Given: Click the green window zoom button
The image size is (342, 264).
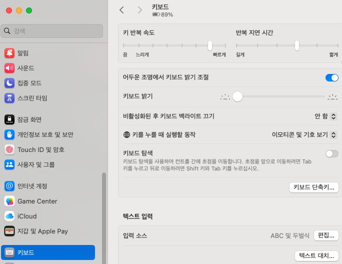Looking at the screenshot, I should [29, 10].
